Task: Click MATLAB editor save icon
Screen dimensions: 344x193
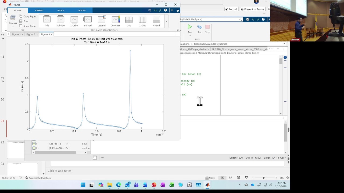Action: (x=248, y=19)
